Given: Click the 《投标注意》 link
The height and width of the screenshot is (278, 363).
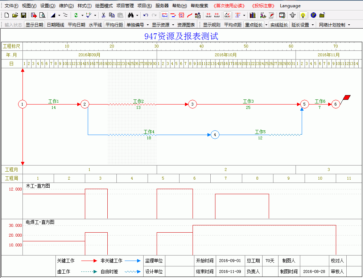Looking at the screenshot, I should click(263, 6).
